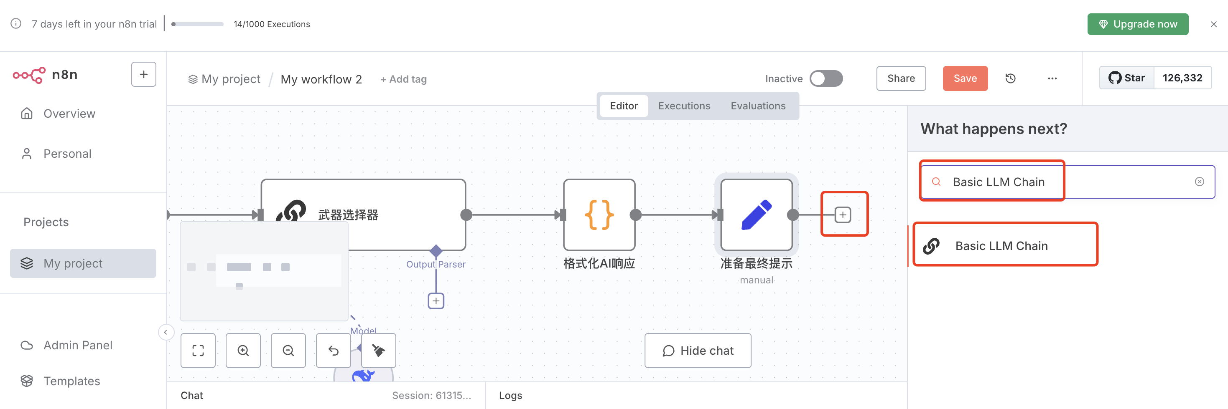The width and height of the screenshot is (1228, 409).
Task: Select the 准备最终提示 edit node
Action: 756,215
